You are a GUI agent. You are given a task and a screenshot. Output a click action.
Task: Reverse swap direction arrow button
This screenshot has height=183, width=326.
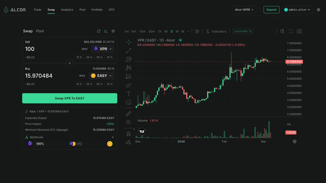[x=70, y=63]
